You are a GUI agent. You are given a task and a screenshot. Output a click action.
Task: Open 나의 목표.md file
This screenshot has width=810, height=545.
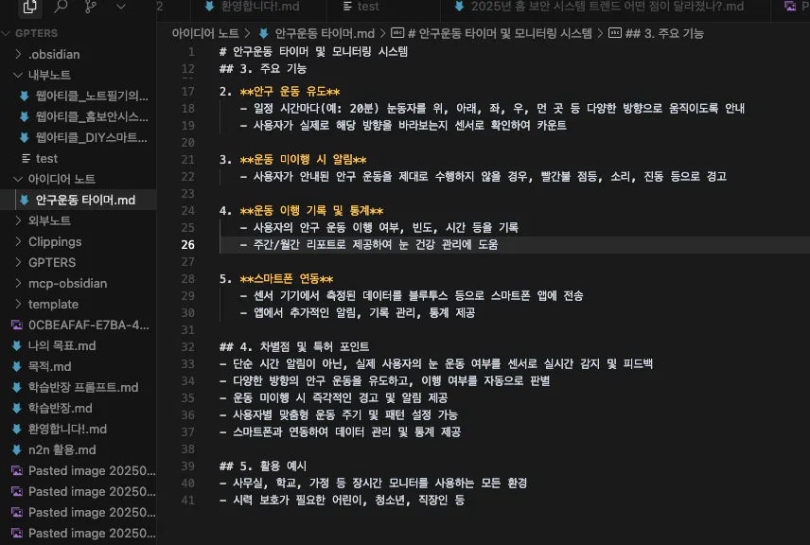[x=62, y=345]
